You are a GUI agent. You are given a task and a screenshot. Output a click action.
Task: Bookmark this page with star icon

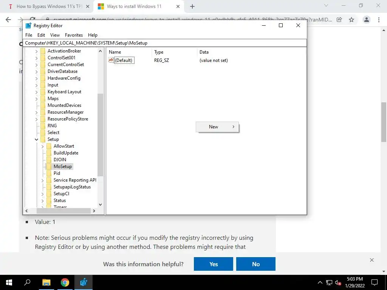[x=351, y=20]
